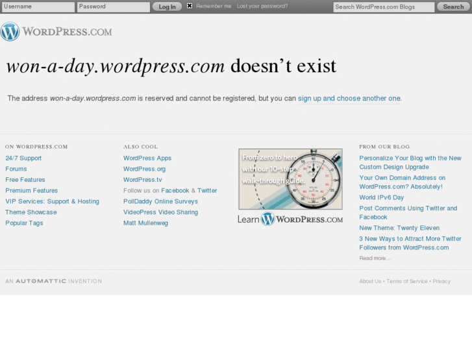Go to the Forums link

[16, 169]
